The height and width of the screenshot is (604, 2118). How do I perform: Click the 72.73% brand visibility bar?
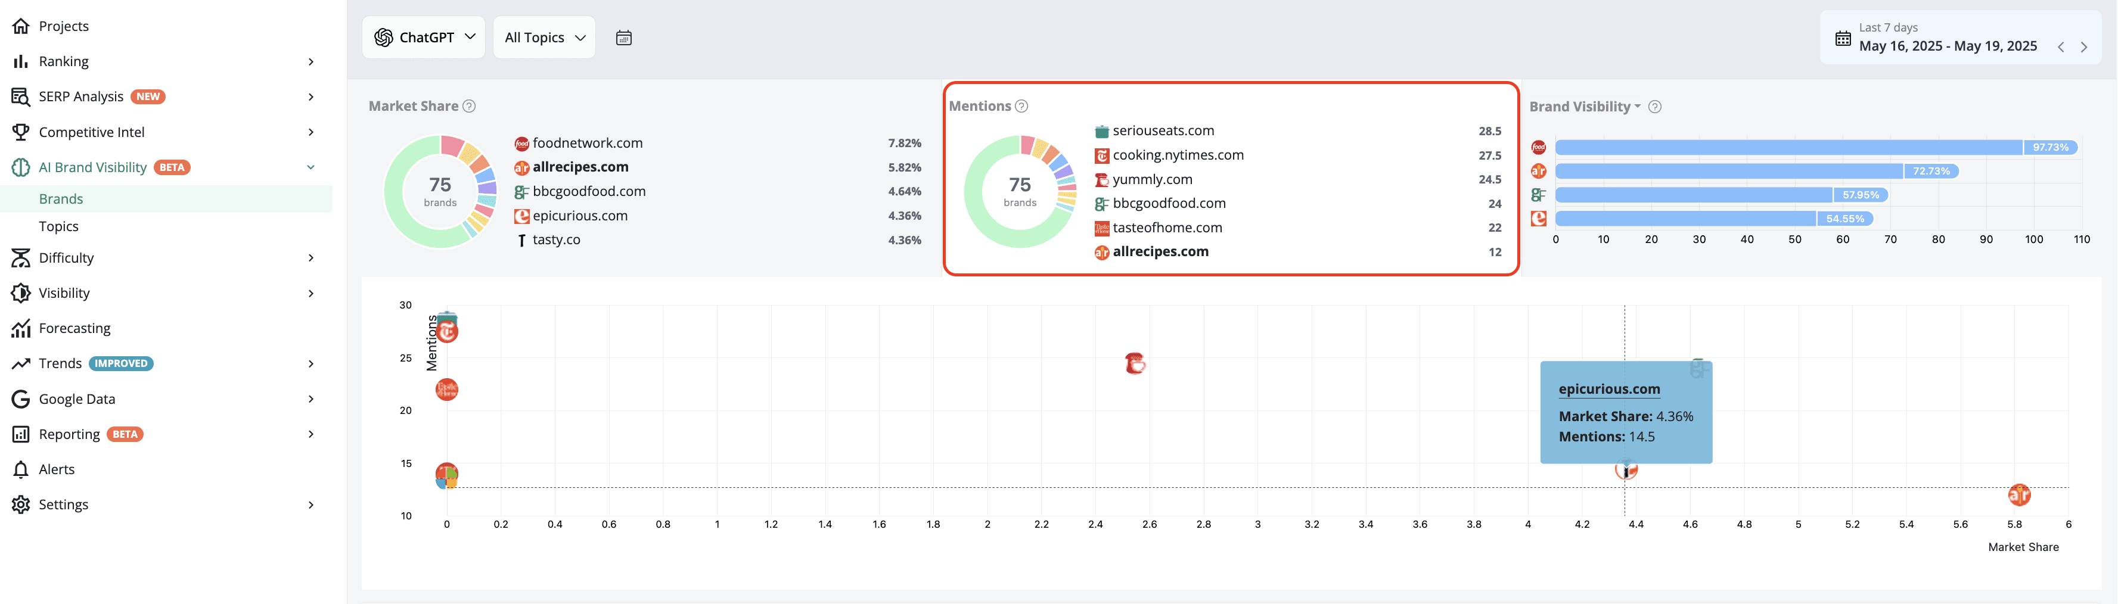click(x=1757, y=172)
